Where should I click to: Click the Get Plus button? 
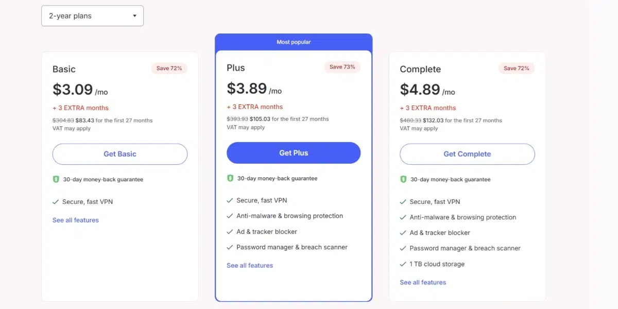[294, 153]
